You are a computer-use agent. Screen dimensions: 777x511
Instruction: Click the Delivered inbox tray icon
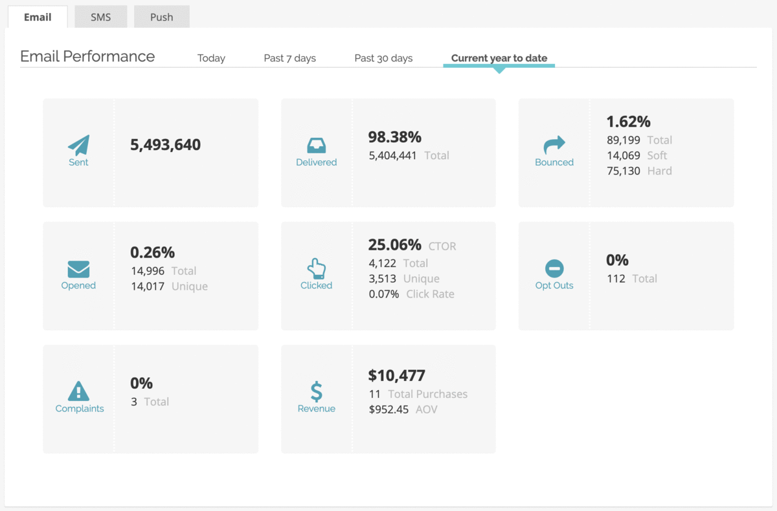point(316,145)
